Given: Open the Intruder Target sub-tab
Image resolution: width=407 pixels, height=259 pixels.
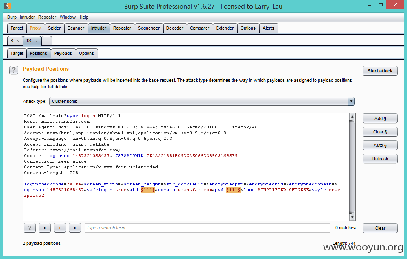Looking at the screenshot, I should (x=17, y=53).
